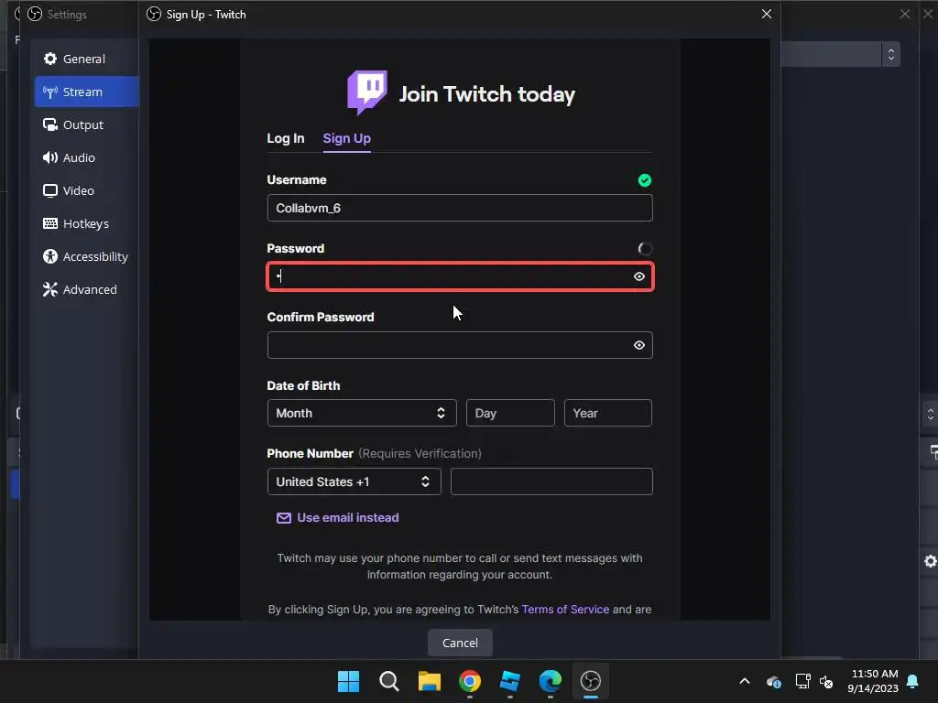Click the Twitch logo
Viewport: 938px width, 703px height.
(367, 92)
